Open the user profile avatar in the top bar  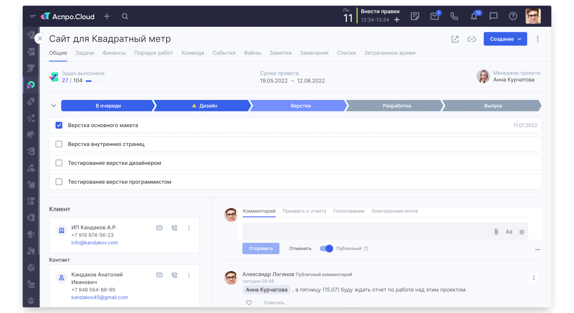pos(533,16)
